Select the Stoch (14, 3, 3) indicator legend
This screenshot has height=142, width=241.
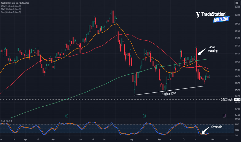tap(7, 121)
